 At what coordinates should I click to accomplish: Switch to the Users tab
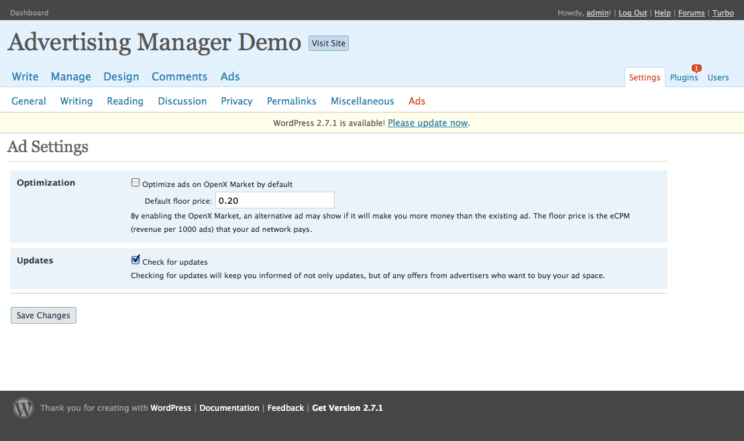(x=718, y=78)
